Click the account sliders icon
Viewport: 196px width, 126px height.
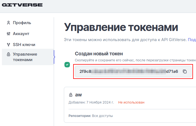pos(8,34)
